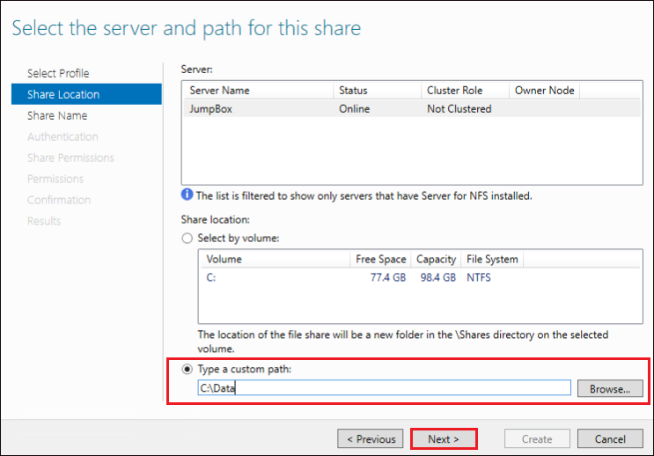Click the Share Permissions step

pos(71,158)
